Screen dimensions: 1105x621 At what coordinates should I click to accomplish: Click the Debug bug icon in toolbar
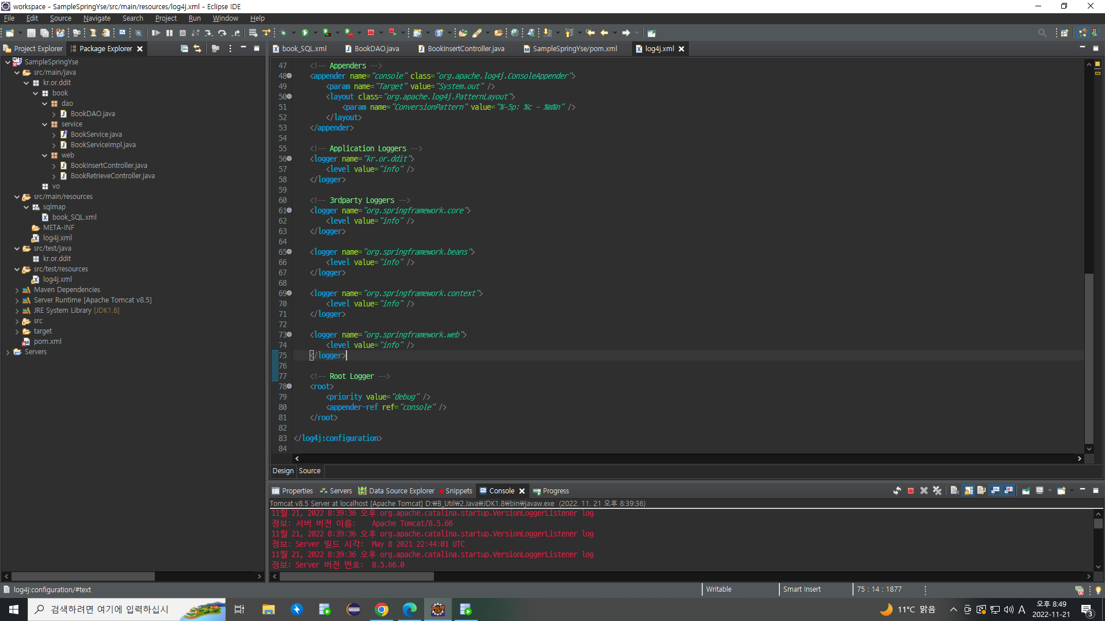click(x=284, y=33)
